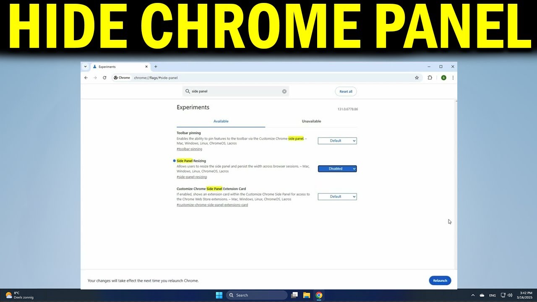Bookmark this page with star icon
The width and height of the screenshot is (537, 302).
(417, 78)
